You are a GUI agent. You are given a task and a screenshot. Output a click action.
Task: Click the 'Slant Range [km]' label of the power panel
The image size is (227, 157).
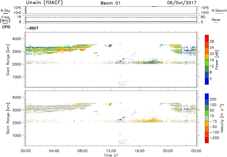coord(8,60)
